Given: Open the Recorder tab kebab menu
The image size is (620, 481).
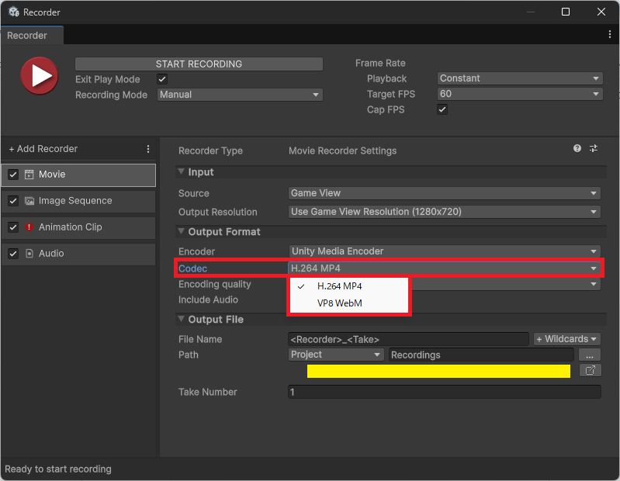Looking at the screenshot, I should pyautogui.click(x=610, y=35).
